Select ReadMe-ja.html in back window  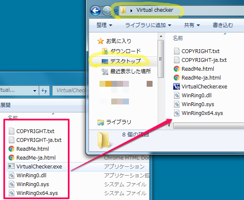tap(36, 158)
